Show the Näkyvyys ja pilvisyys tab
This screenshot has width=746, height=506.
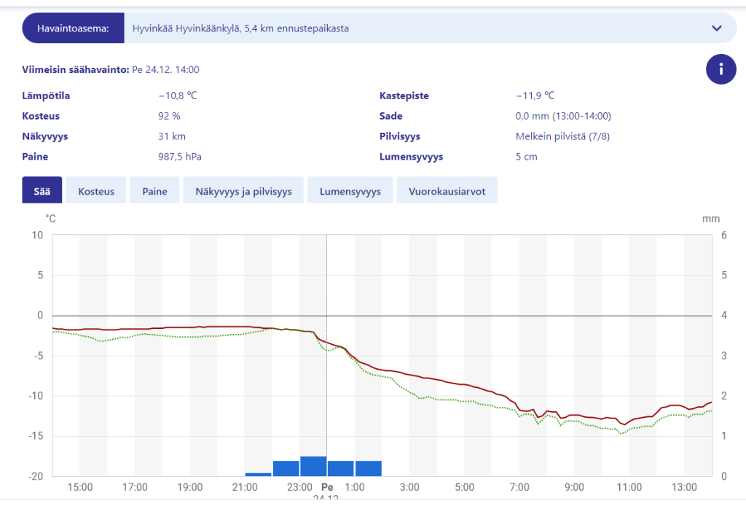coord(243,191)
